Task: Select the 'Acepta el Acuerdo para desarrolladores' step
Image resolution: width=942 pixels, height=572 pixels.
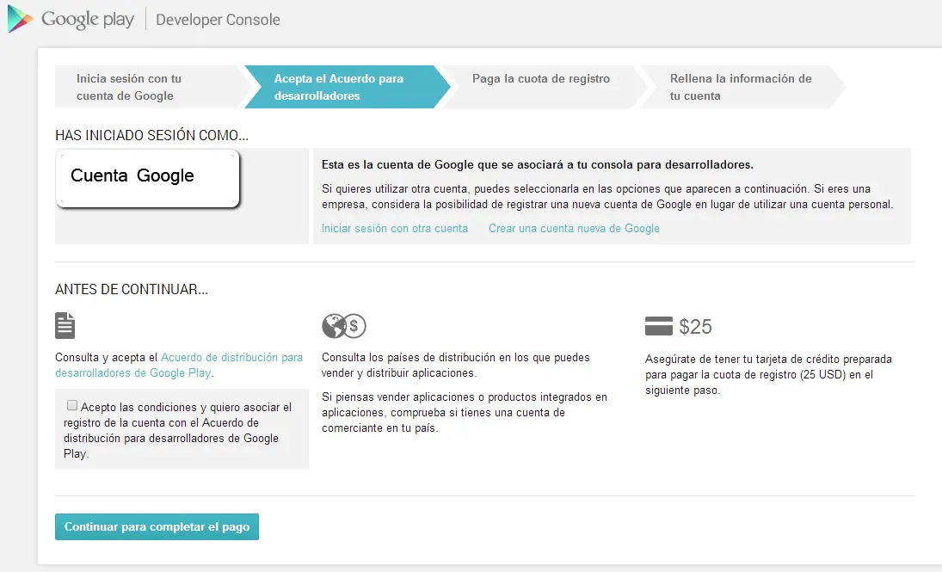Action: pyautogui.click(x=348, y=87)
